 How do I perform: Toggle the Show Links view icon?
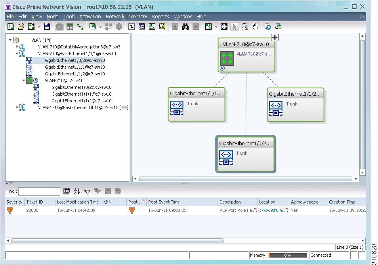pos(80,27)
